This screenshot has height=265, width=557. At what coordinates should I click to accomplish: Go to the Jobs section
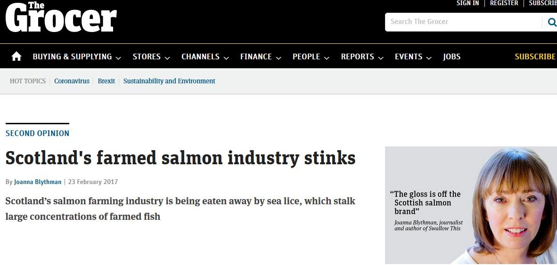(x=451, y=56)
